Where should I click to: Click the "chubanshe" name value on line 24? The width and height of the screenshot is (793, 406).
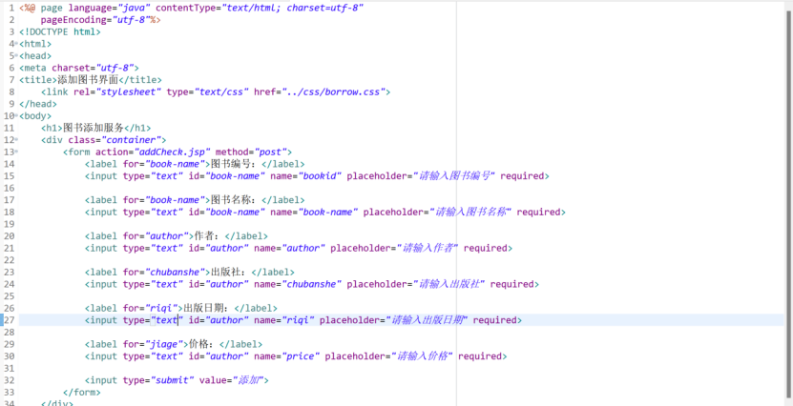313,284
